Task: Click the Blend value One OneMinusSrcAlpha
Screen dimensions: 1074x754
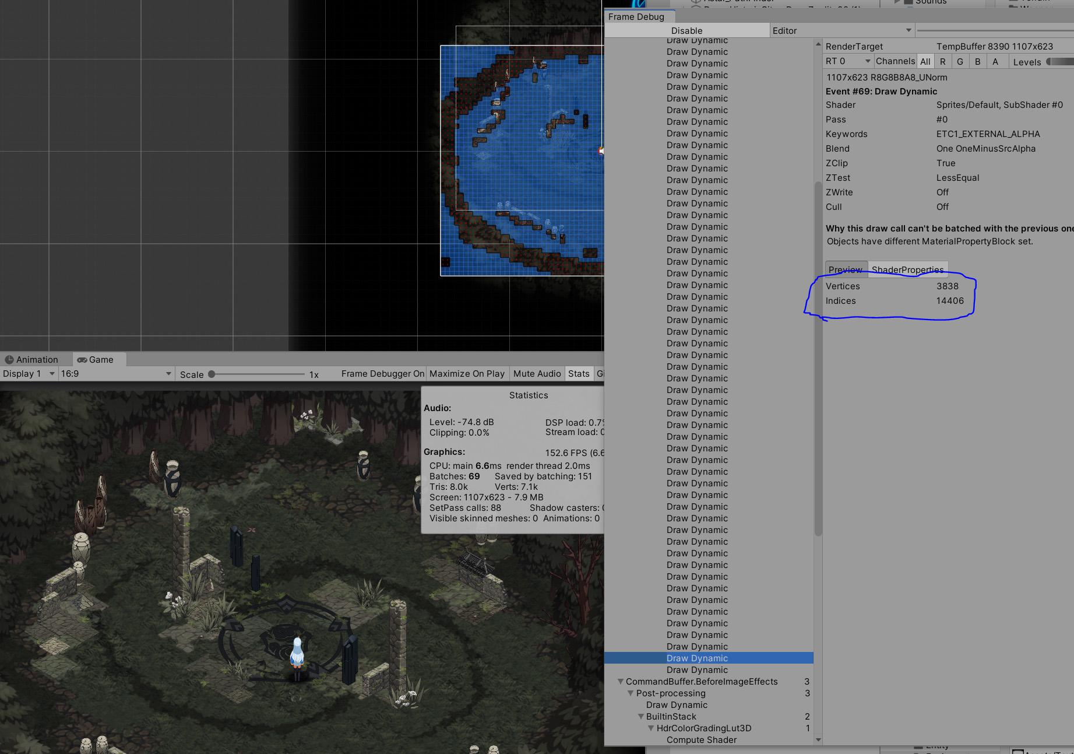Action: pos(986,149)
